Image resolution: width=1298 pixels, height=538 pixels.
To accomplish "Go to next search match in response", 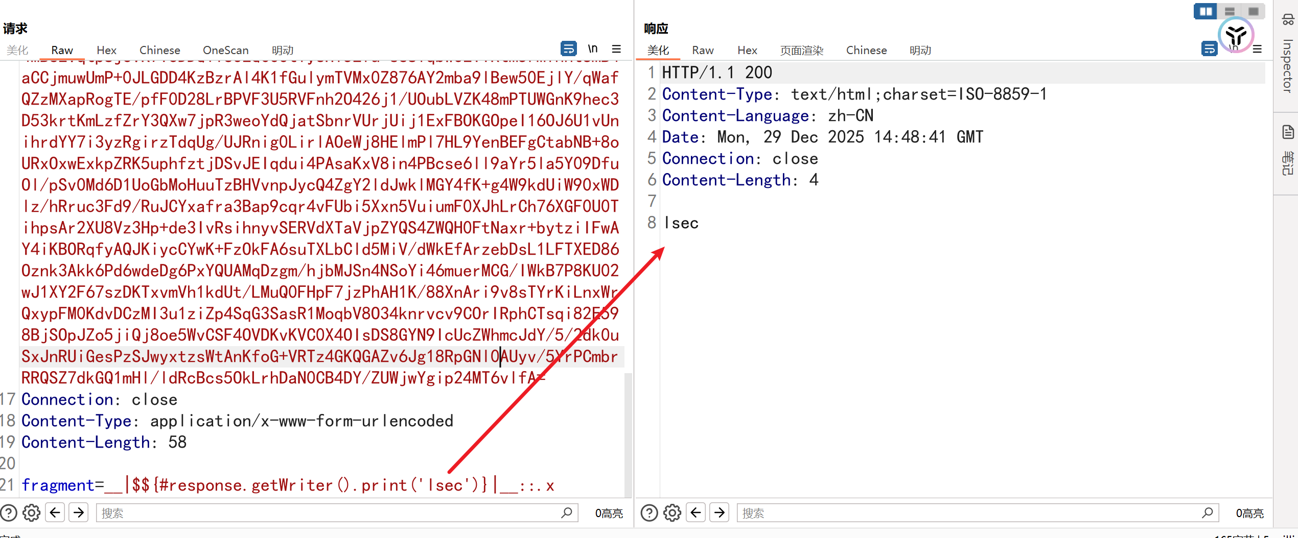I will 720,512.
